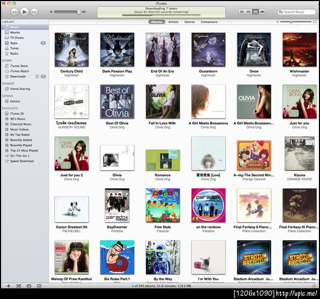Play music with the Play button

pyautogui.click(x=25, y=12)
